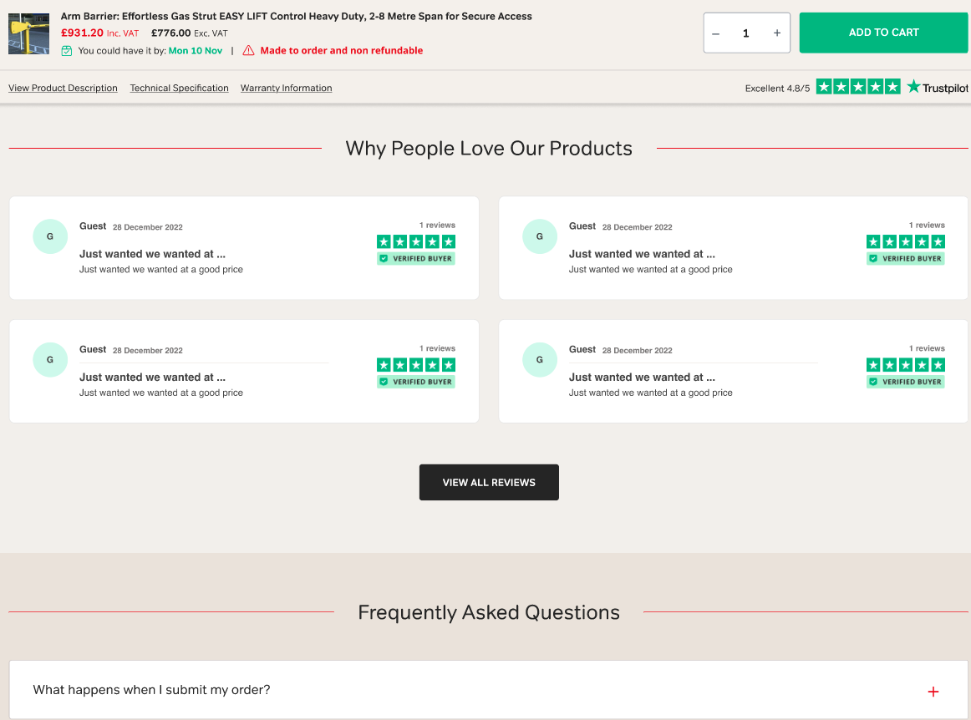This screenshot has height=720, width=971.
Task: Click the plus icon to increase quantity
Action: tap(776, 33)
